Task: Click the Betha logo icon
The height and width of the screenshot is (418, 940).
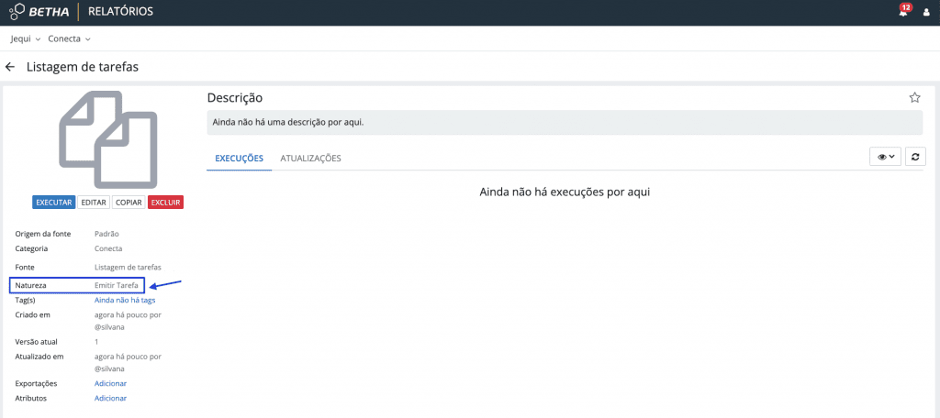Action: click(x=16, y=12)
